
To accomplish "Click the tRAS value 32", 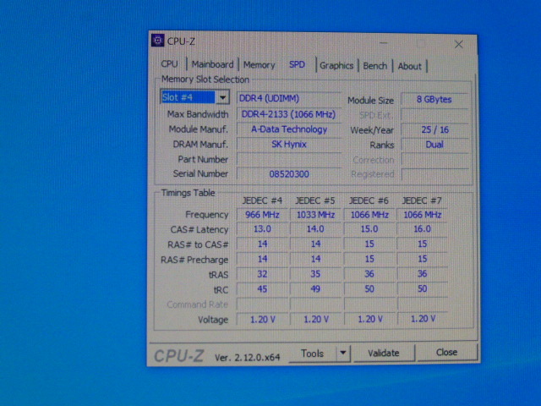I will pyautogui.click(x=262, y=274).
